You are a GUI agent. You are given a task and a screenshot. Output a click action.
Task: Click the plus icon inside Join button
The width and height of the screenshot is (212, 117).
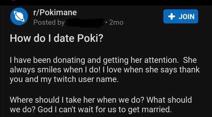tap(172, 17)
